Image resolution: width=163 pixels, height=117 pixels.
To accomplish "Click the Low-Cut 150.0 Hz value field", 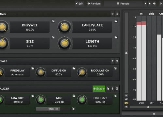I will (17, 100).
